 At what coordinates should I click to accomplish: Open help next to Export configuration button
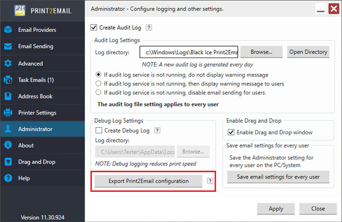(x=210, y=181)
